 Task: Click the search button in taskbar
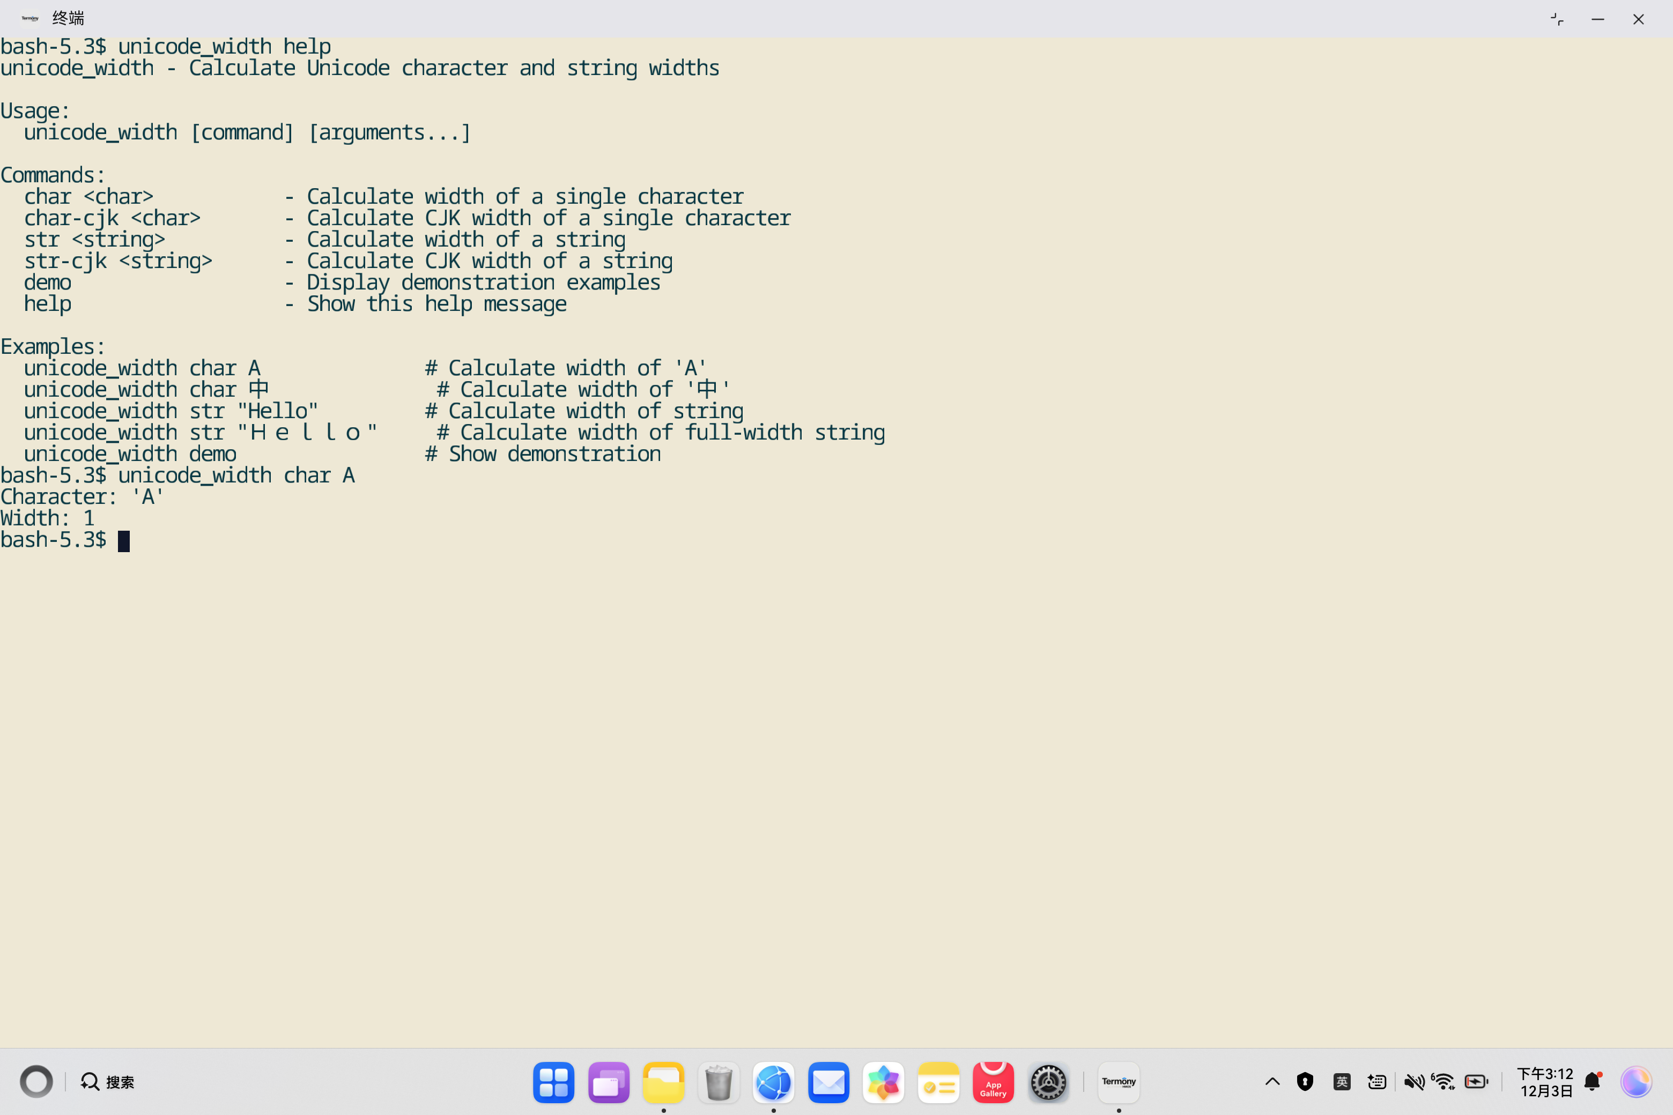coord(107,1082)
